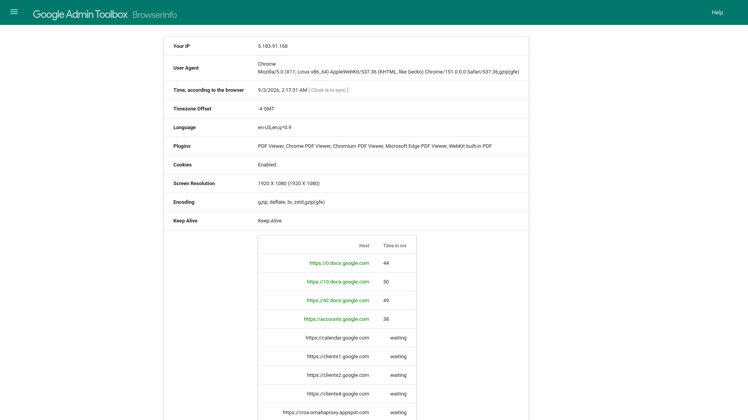Click the waiting status for clients1.google.com

398,357
